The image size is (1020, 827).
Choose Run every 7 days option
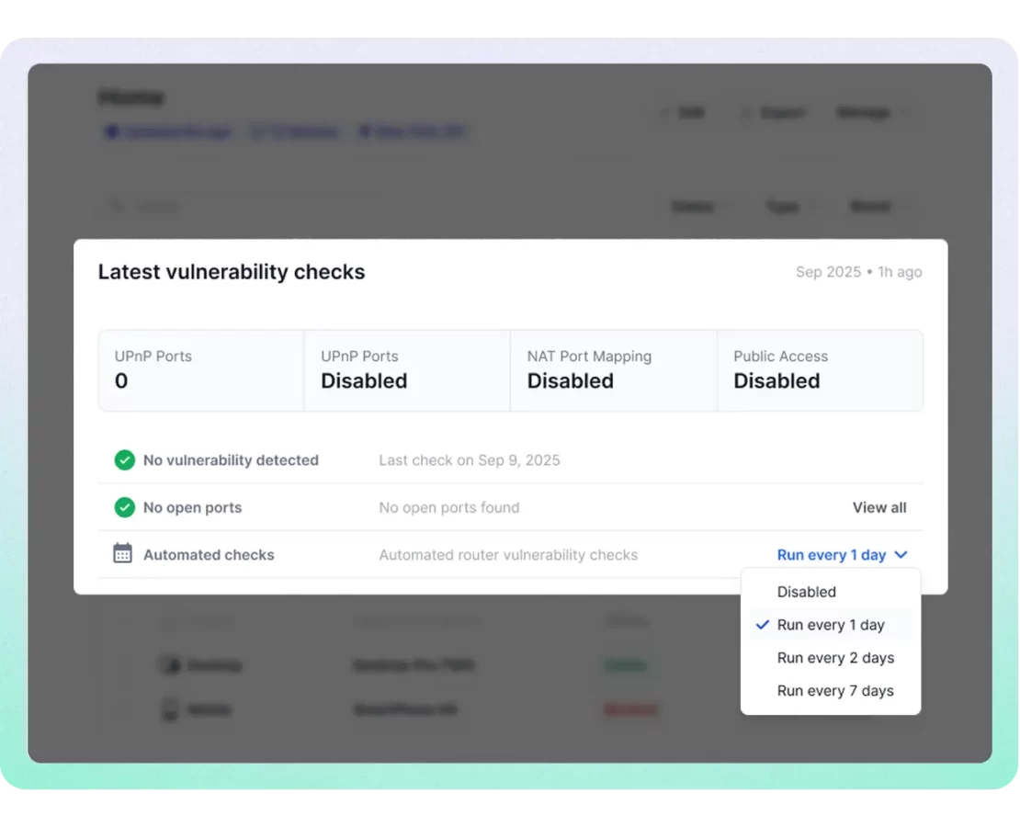pos(835,691)
